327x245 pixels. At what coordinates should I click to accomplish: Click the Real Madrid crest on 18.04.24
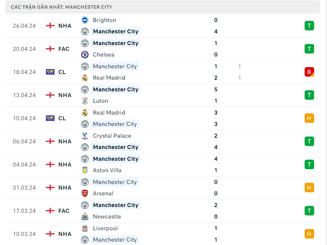click(x=85, y=78)
